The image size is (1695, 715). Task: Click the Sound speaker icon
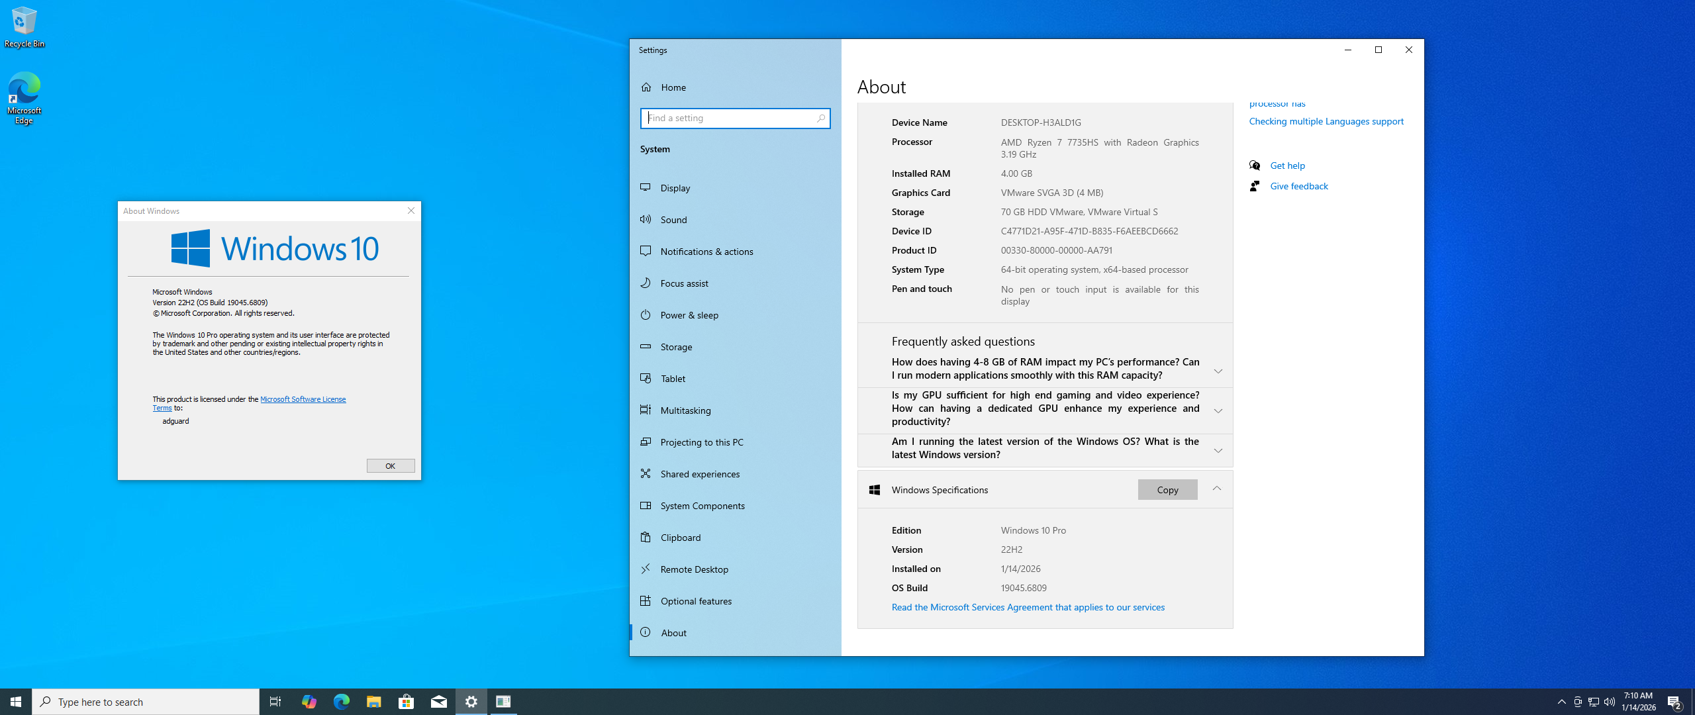[x=646, y=220]
